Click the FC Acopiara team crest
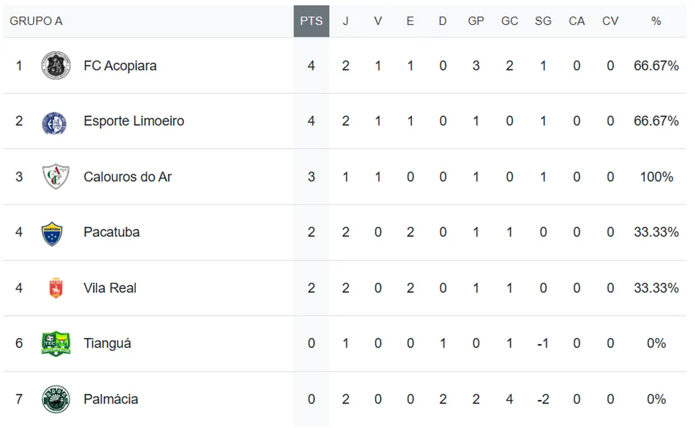This screenshot has width=695, height=428. point(56,66)
